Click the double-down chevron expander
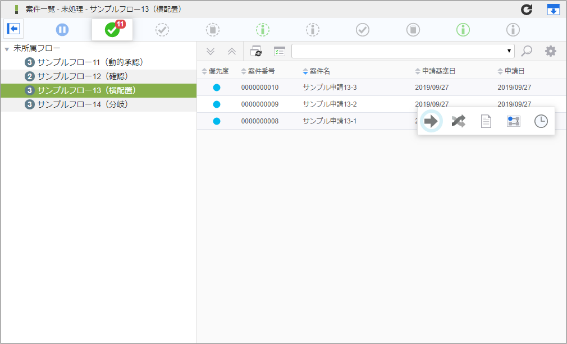567x344 pixels. pos(211,51)
